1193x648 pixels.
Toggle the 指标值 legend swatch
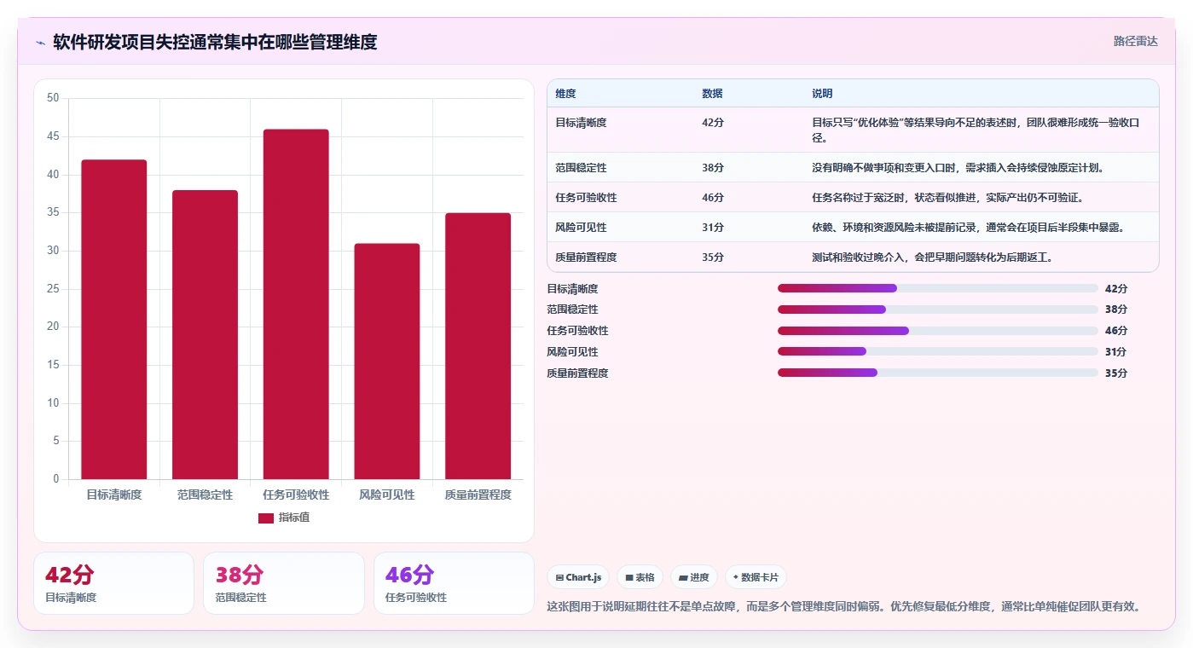tap(266, 518)
